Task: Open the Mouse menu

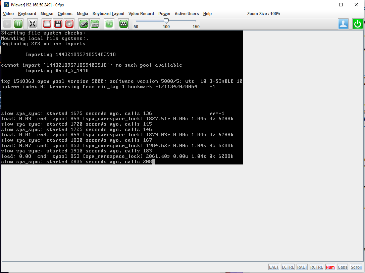Action: coord(47,14)
